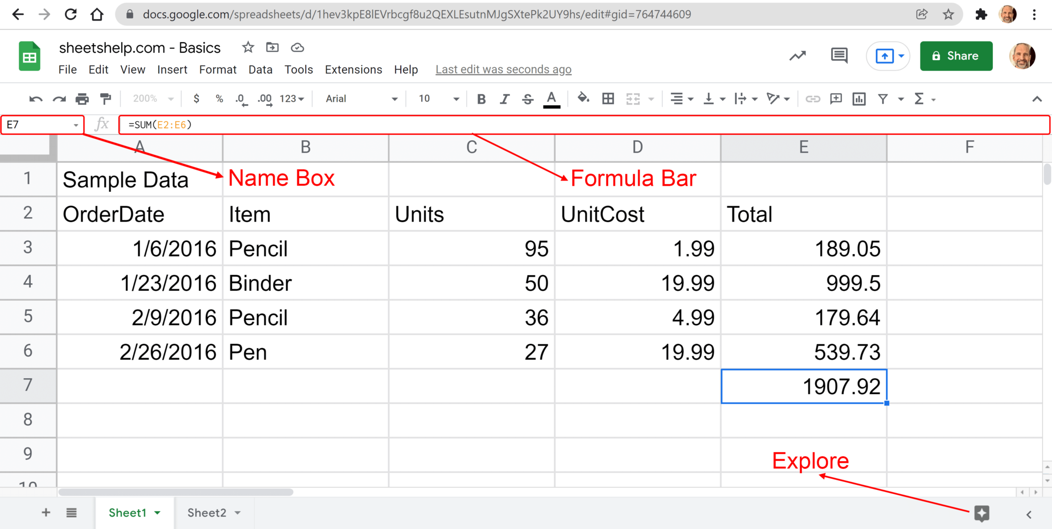Apply percent format

tap(219, 99)
